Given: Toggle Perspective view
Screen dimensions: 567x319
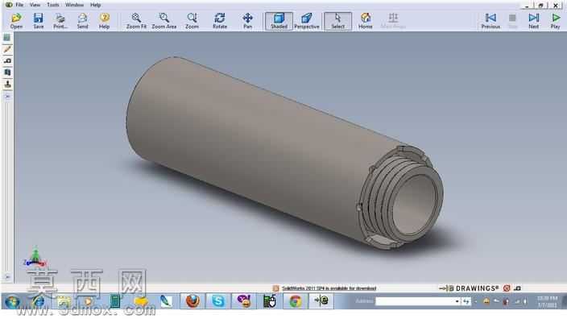Looking at the screenshot, I should [307, 21].
